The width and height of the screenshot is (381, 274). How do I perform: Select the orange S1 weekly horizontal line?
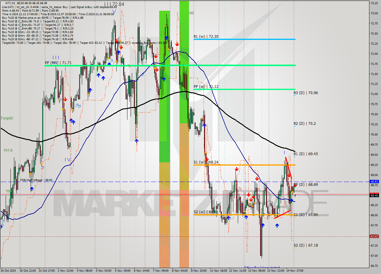(244, 165)
